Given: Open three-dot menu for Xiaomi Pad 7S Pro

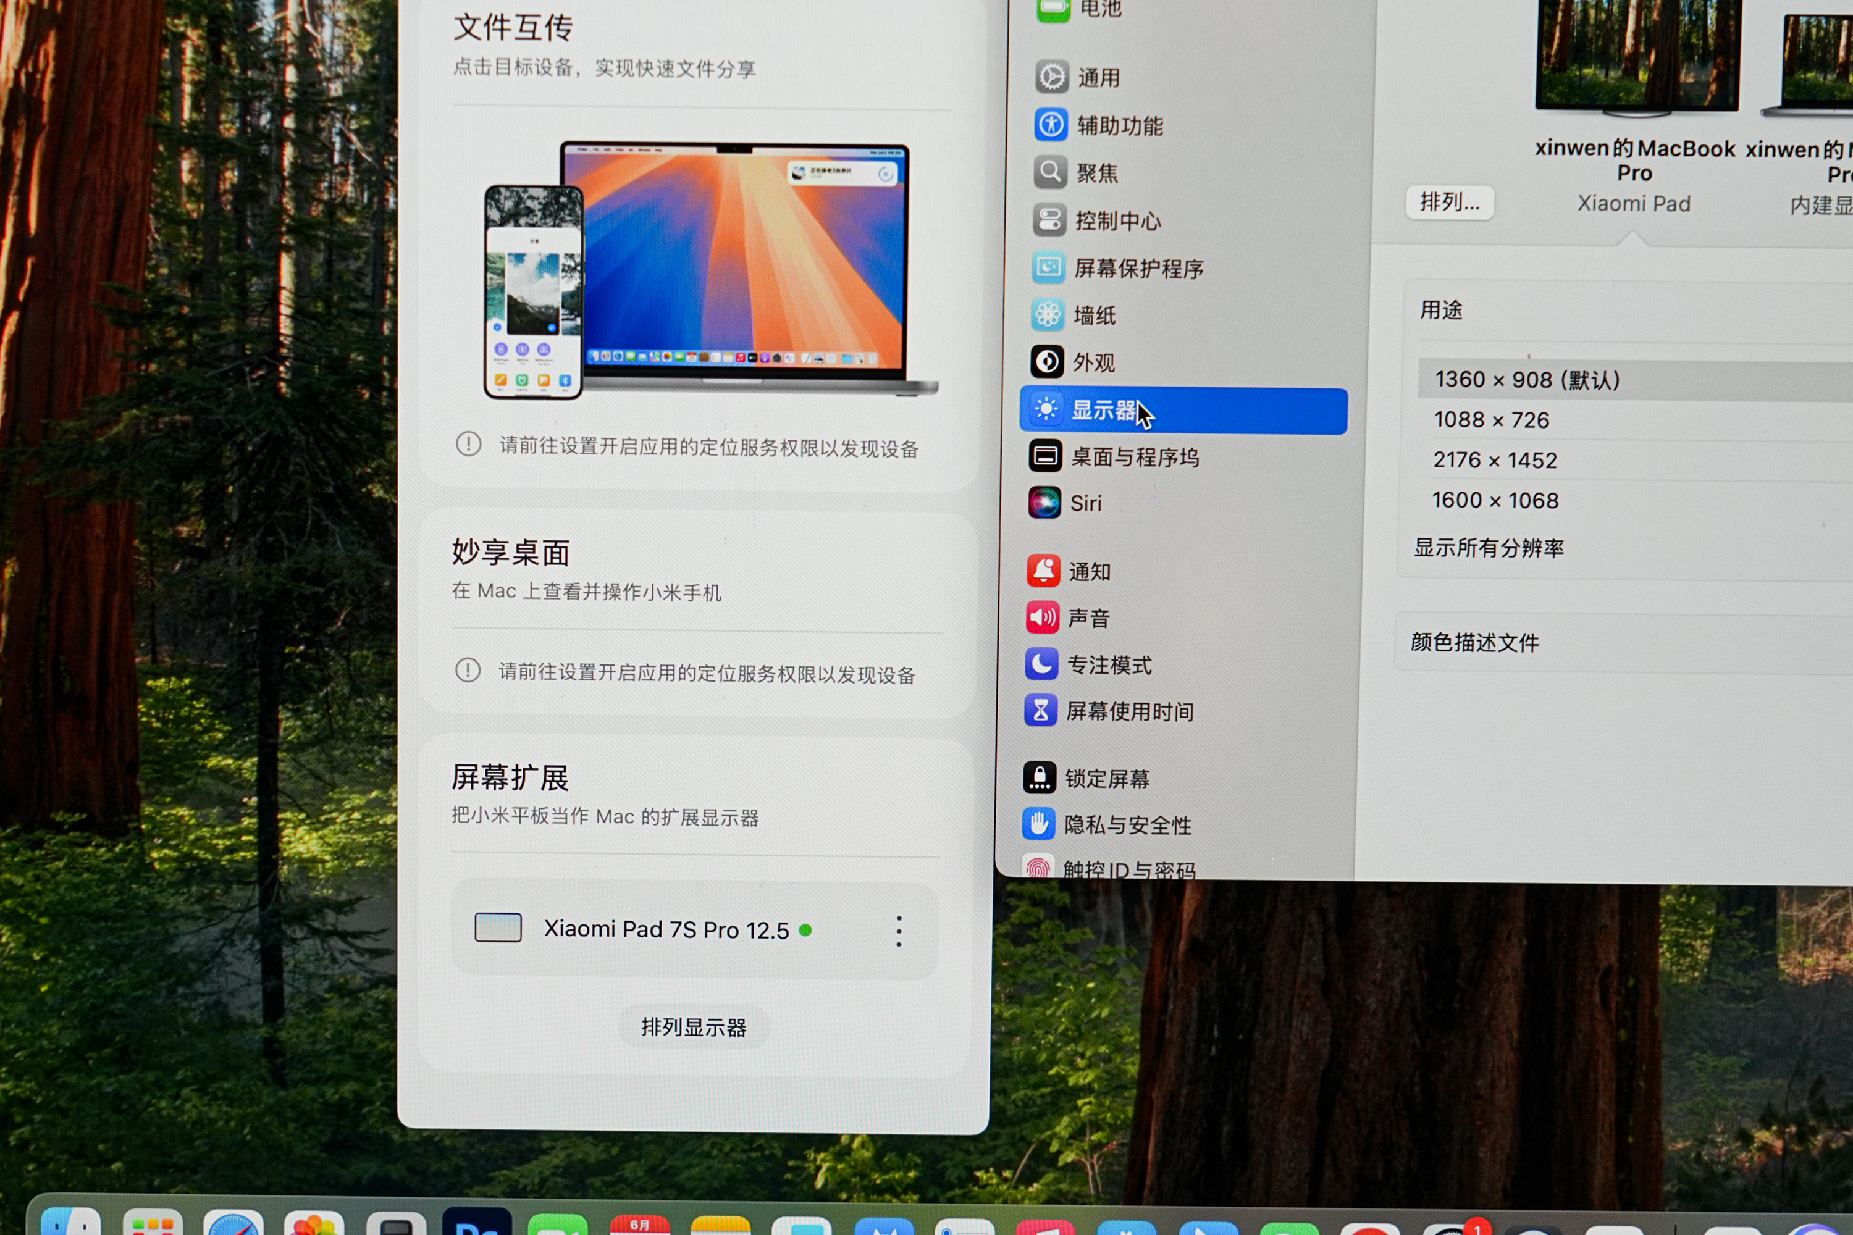Looking at the screenshot, I should tap(899, 932).
